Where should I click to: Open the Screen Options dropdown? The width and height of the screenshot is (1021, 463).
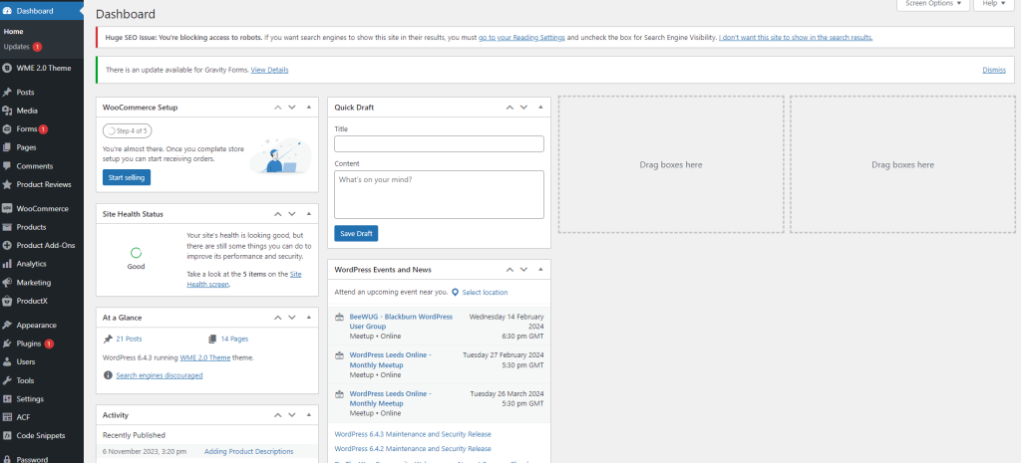pyautogui.click(x=933, y=4)
